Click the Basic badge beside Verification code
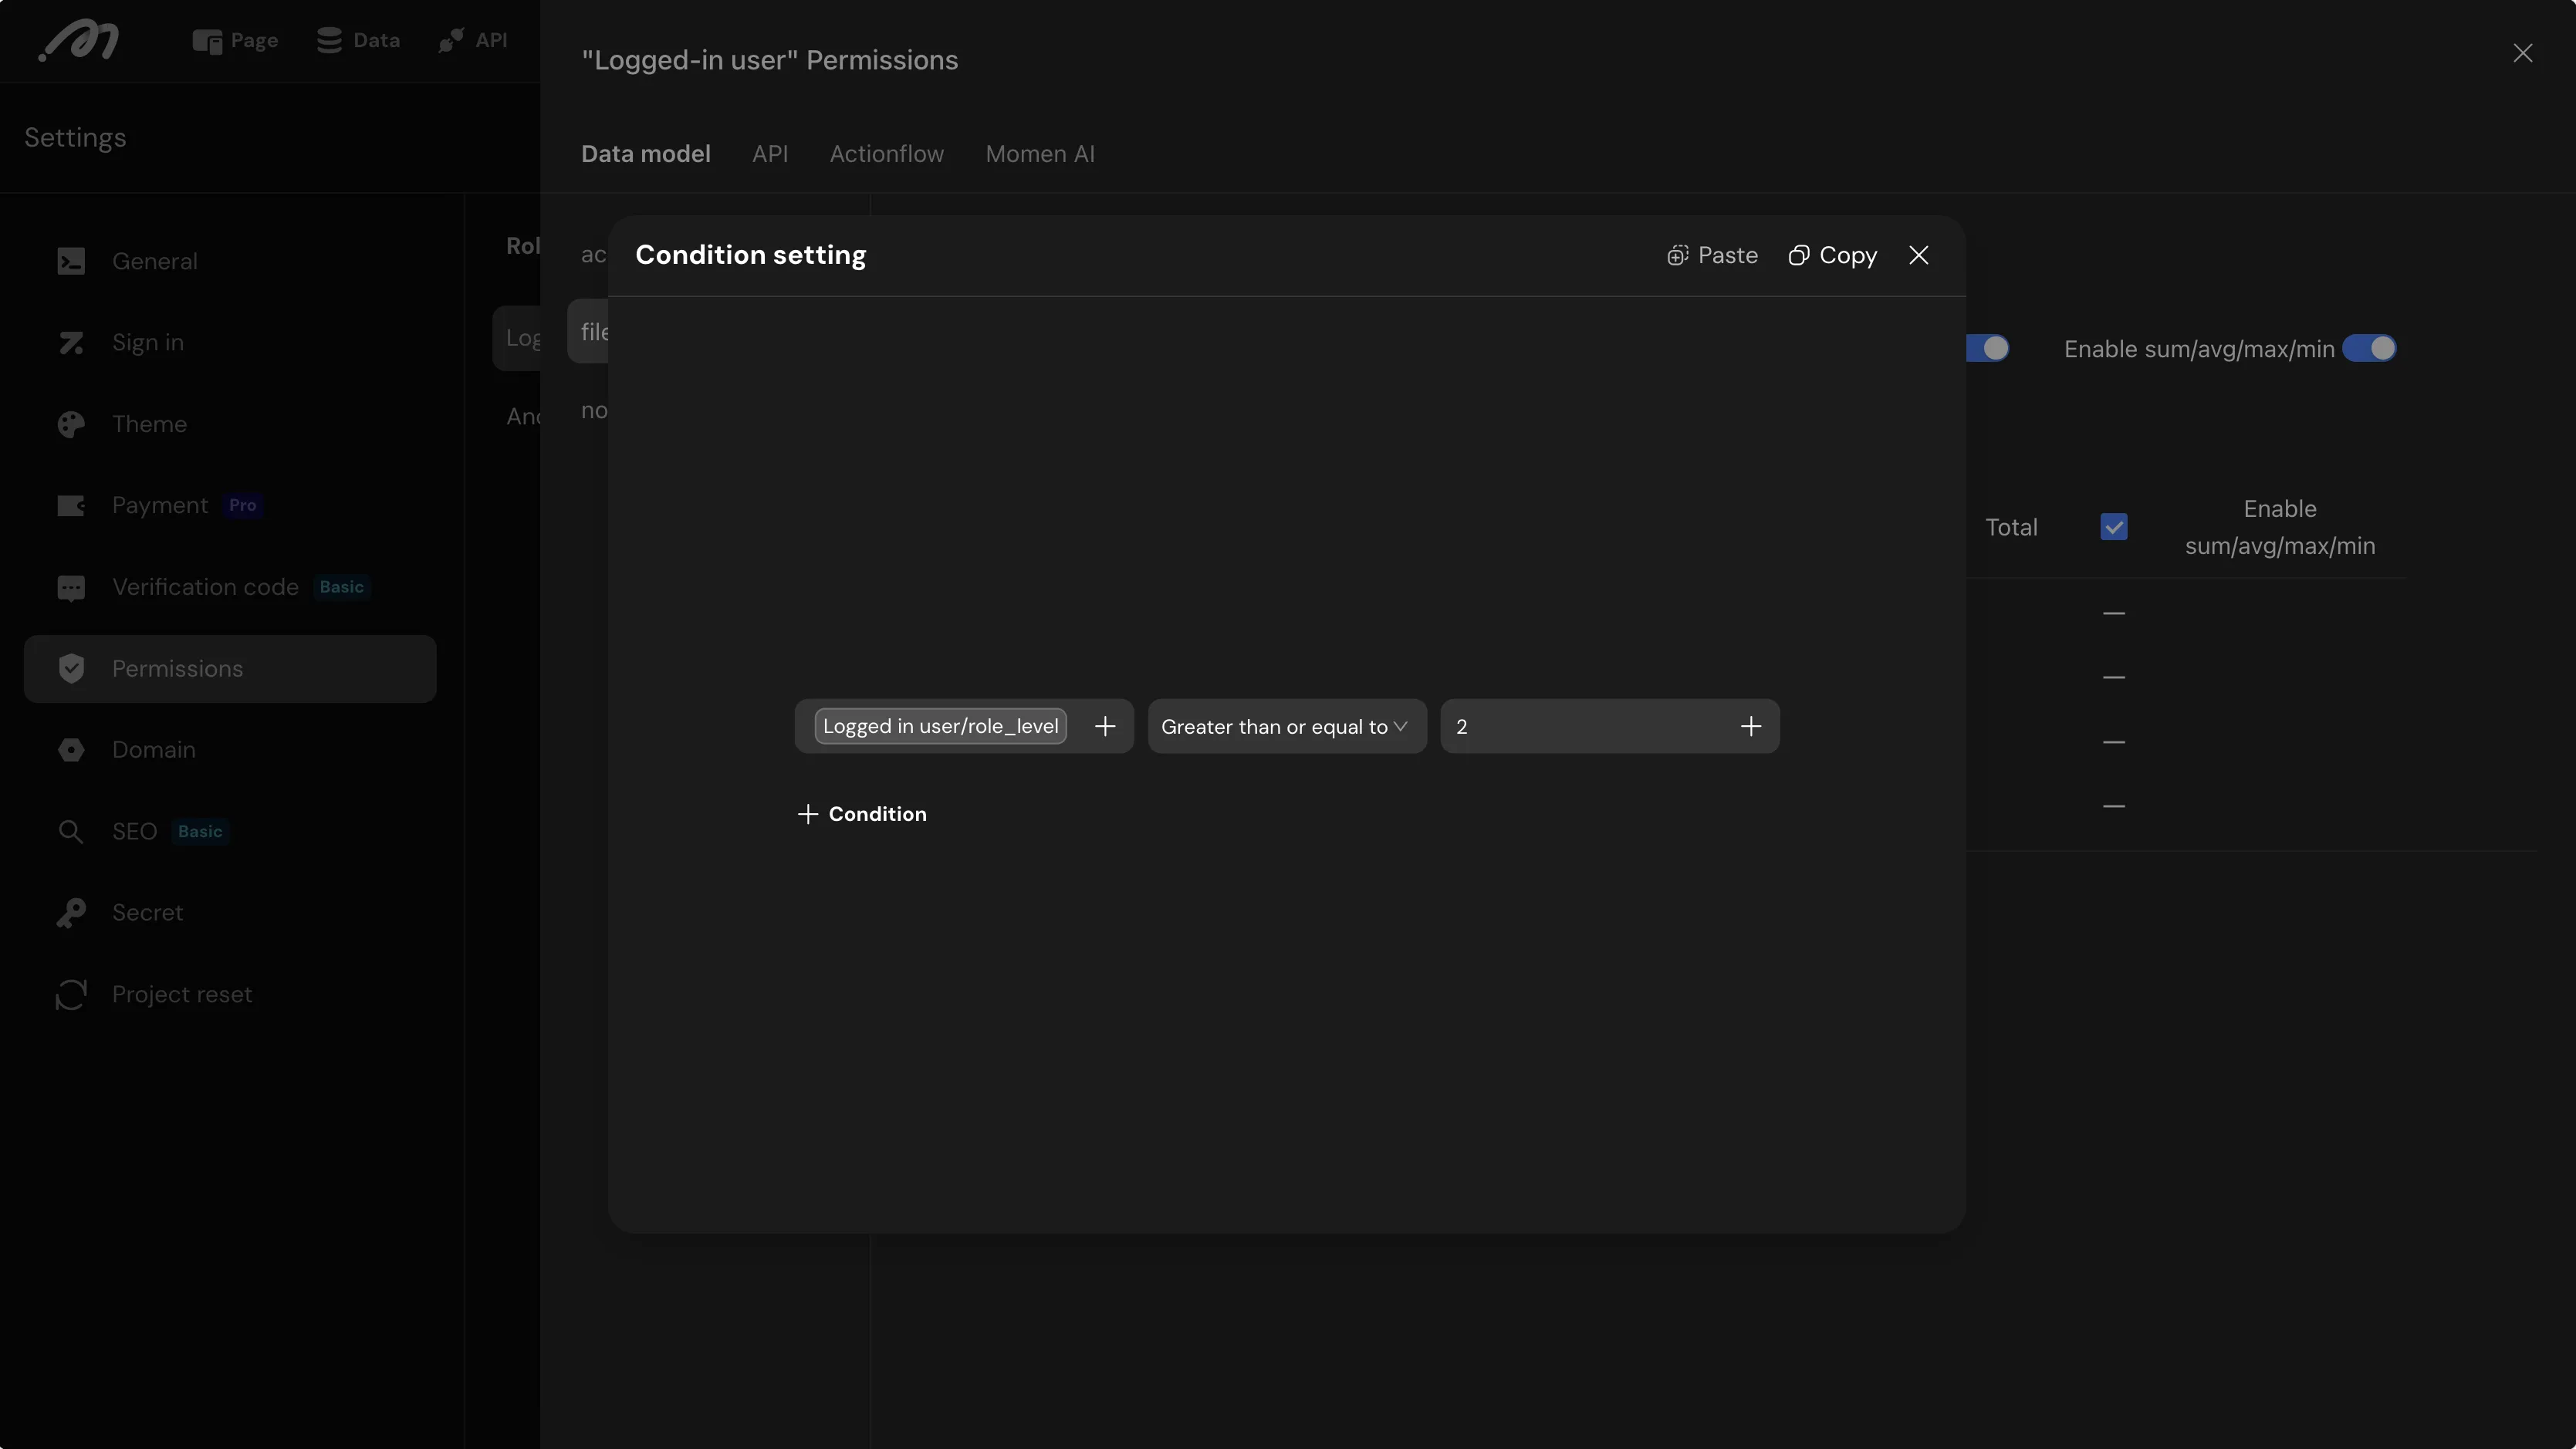This screenshot has width=2576, height=1449. click(x=342, y=588)
